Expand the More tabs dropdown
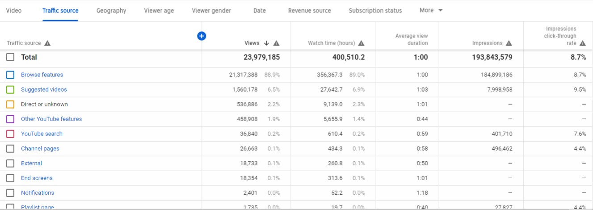Image resolution: width=593 pixels, height=210 pixels. tap(431, 10)
